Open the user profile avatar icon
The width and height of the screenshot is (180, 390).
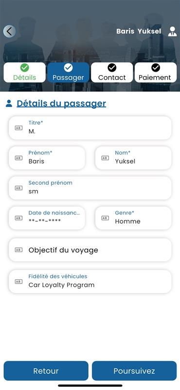coord(172,32)
